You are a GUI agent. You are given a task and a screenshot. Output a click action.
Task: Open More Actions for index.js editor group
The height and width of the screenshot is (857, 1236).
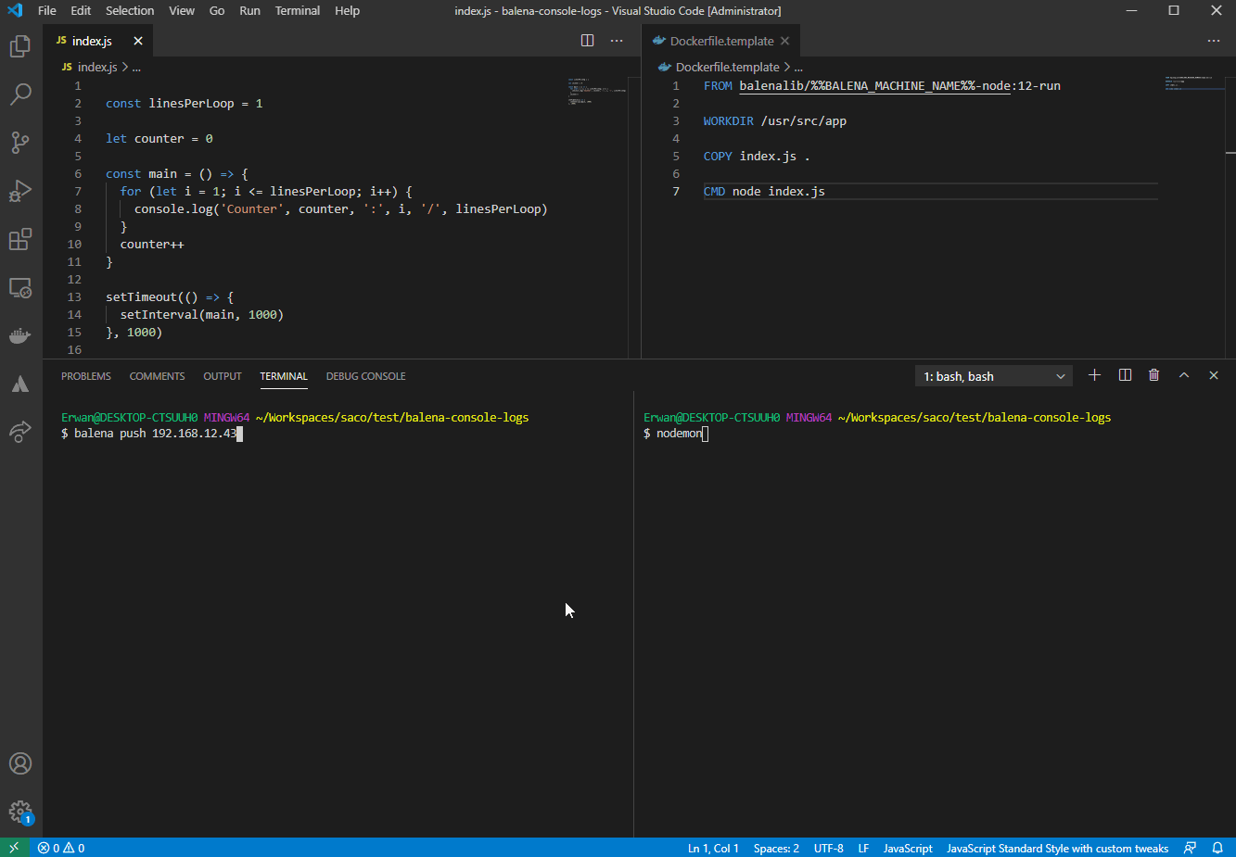point(617,41)
